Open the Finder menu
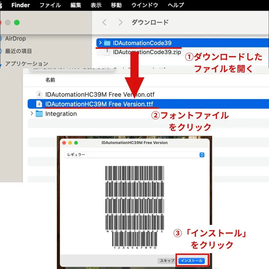The image size is (269, 269). coord(21,5)
